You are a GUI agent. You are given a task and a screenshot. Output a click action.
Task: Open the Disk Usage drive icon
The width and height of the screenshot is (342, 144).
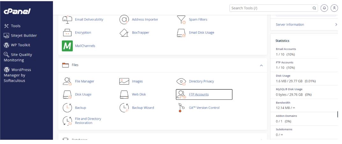[67, 95]
